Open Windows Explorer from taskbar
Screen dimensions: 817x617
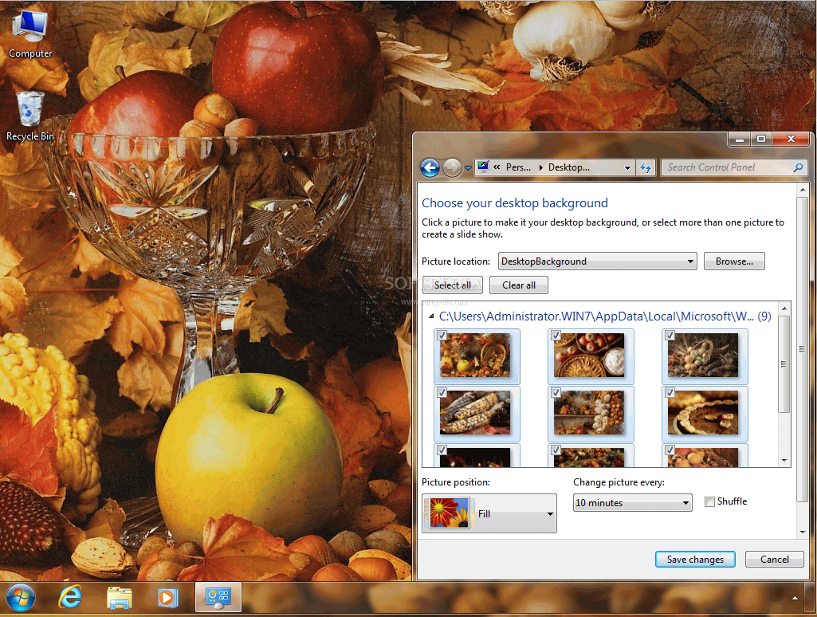[119, 597]
